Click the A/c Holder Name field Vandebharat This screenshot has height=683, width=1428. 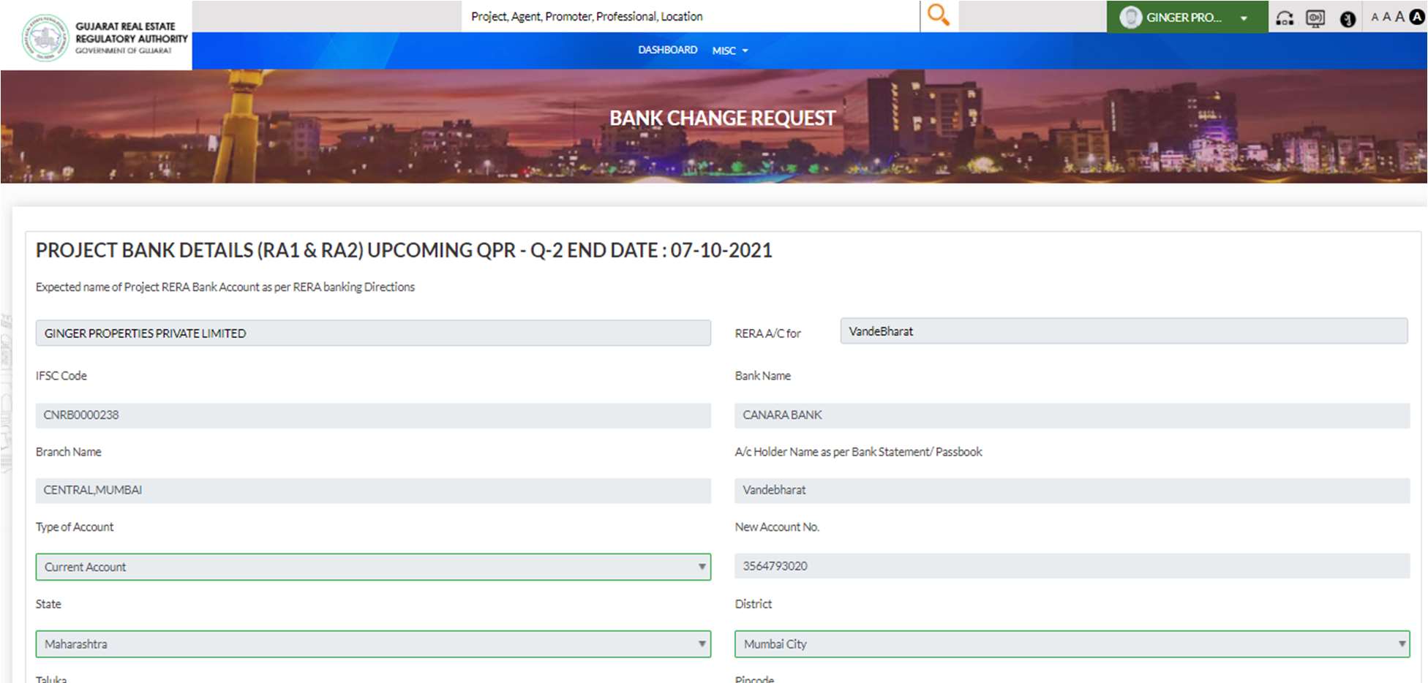1072,491
